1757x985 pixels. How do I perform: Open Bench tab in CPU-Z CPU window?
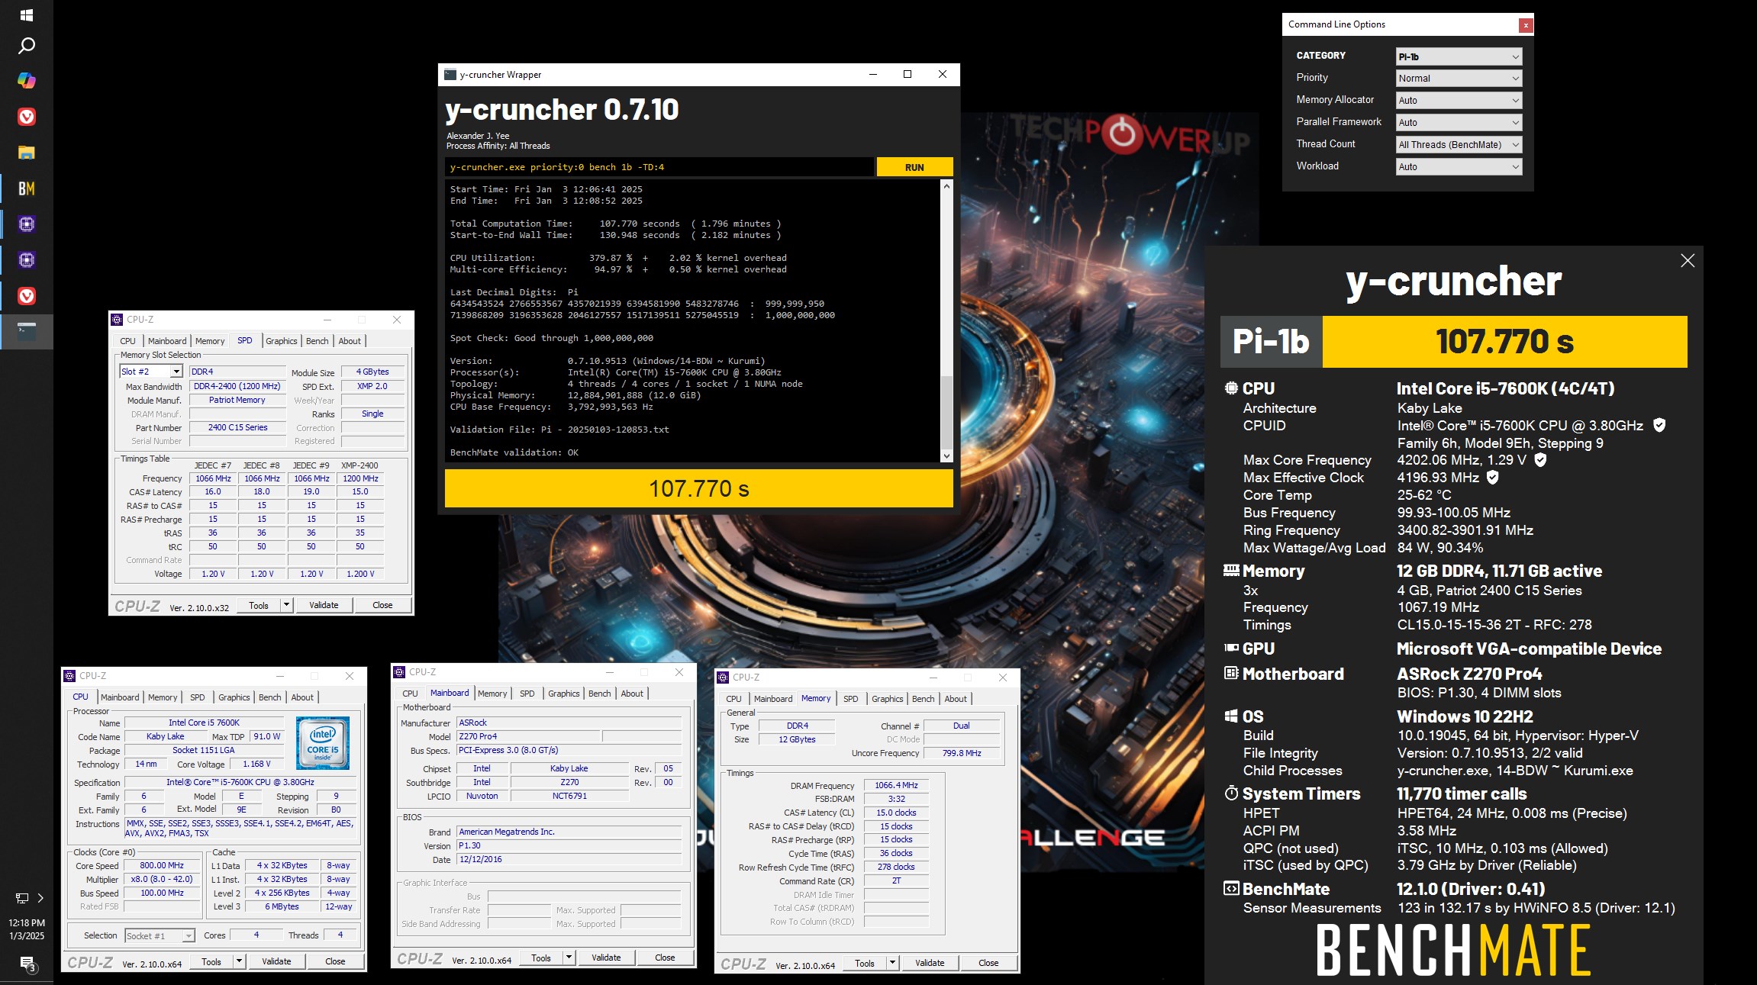(270, 697)
